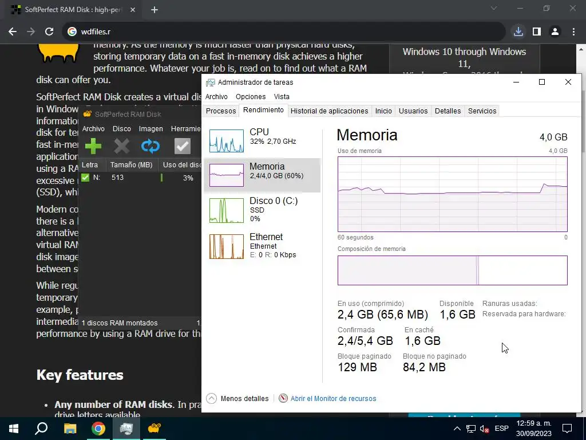The image size is (586, 440).
Task: Toggle the Chrome side panel icon
Action: 537,32
